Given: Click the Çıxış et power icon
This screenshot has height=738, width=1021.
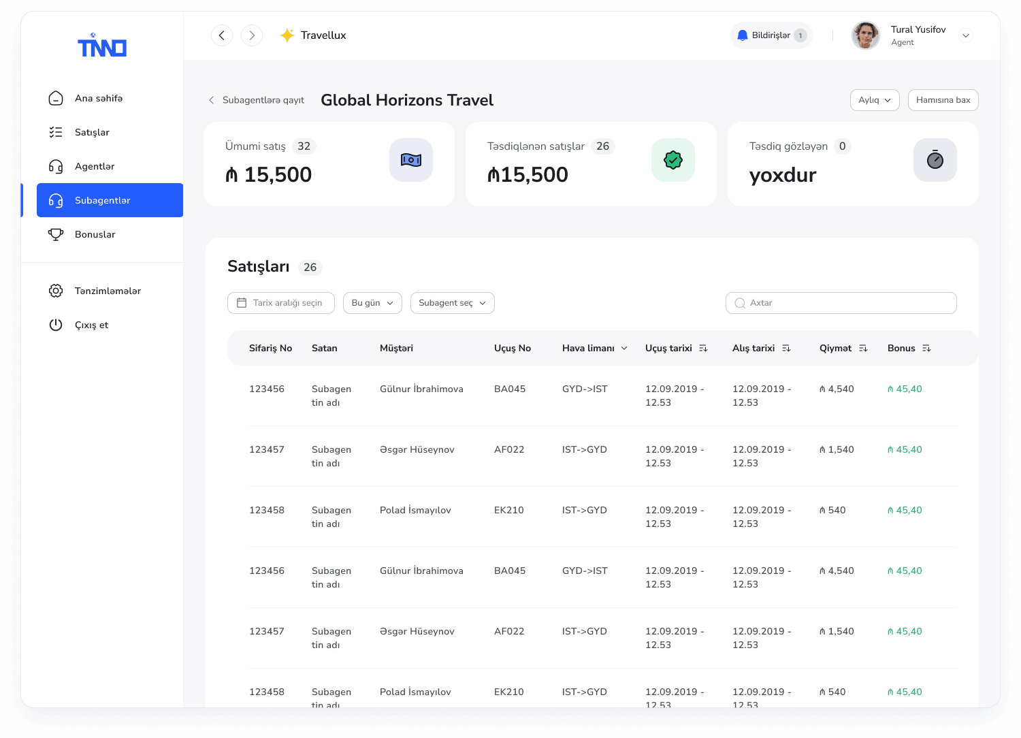Looking at the screenshot, I should pyautogui.click(x=56, y=325).
